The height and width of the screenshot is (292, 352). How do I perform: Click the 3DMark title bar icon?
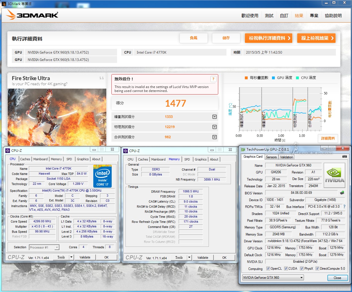pos(4,4)
